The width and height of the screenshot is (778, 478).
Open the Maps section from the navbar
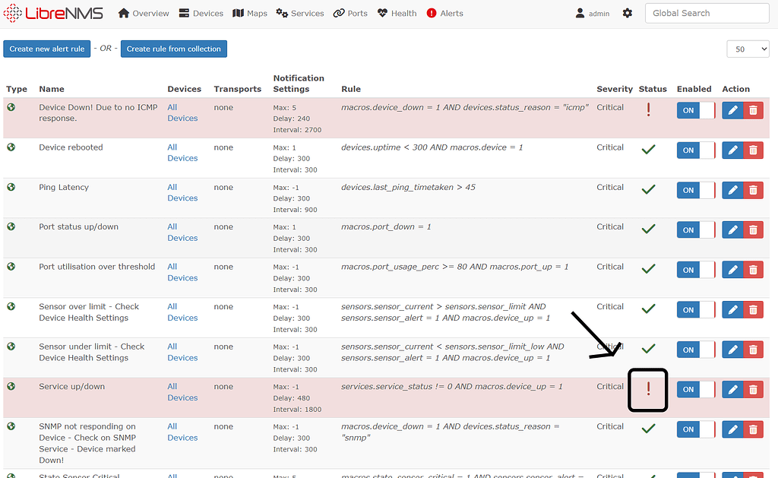click(x=249, y=13)
